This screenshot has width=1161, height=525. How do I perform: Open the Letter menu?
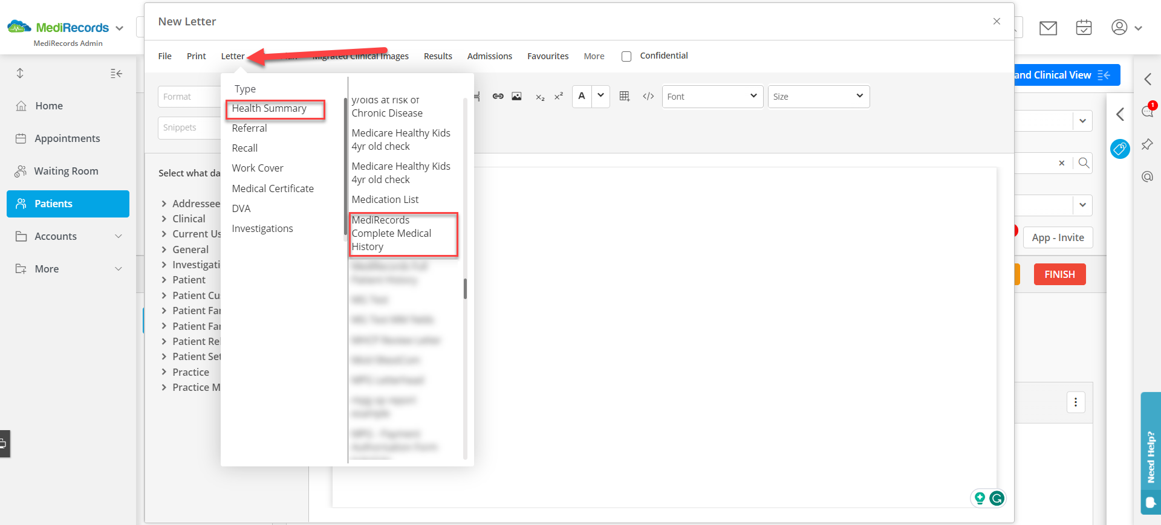pos(233,56)
